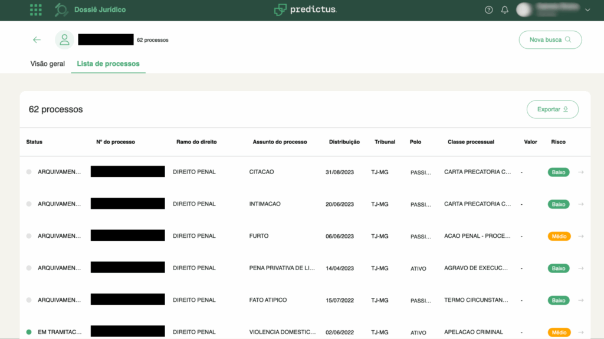The height and width of the screenshot is (339, 604).
Task: Click the Exportar button
Action: pyautogui.click(x=552, y=109)
